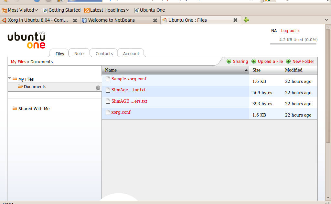Click the scrollbar down arrow
The height and width of the screenshot is (204, 331).
point(328,198)
